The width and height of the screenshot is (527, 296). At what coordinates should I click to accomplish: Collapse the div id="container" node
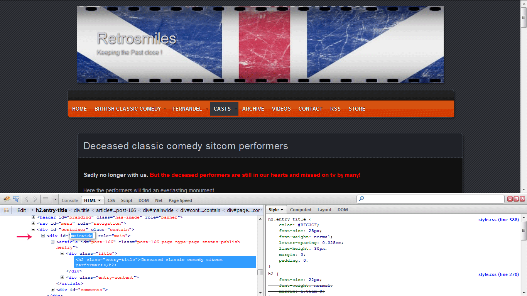34,230
